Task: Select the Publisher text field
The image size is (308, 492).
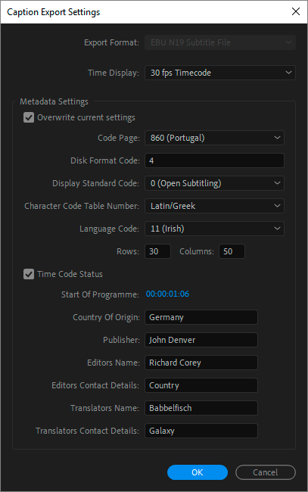Action: (x=201, y=340)
